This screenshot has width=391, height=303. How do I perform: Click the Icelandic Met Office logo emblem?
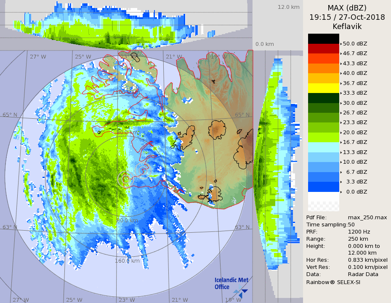(242, 290)
